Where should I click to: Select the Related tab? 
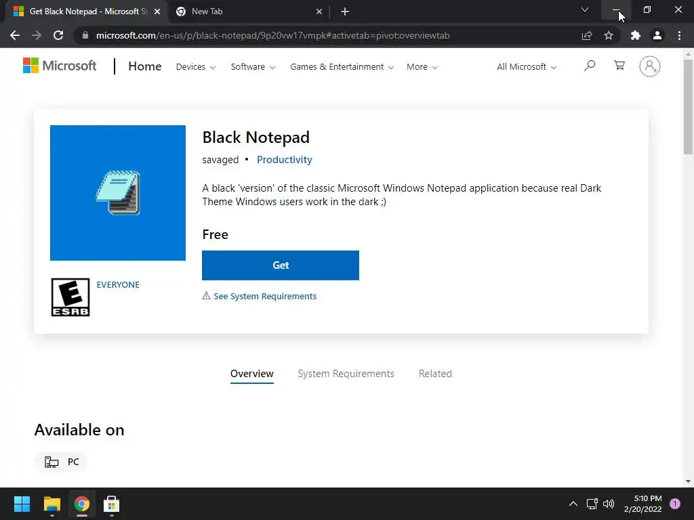click(435, 374)
